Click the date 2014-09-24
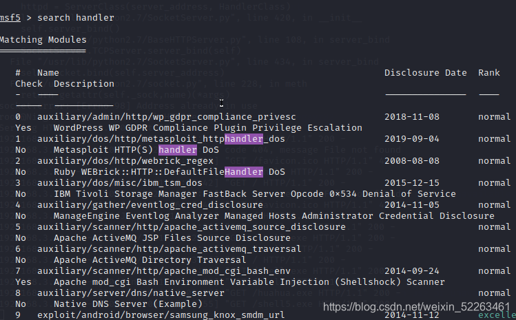Image resolution: width=516 pixels, height=320 pixels. pyautogui.click(x=412, y=271)
